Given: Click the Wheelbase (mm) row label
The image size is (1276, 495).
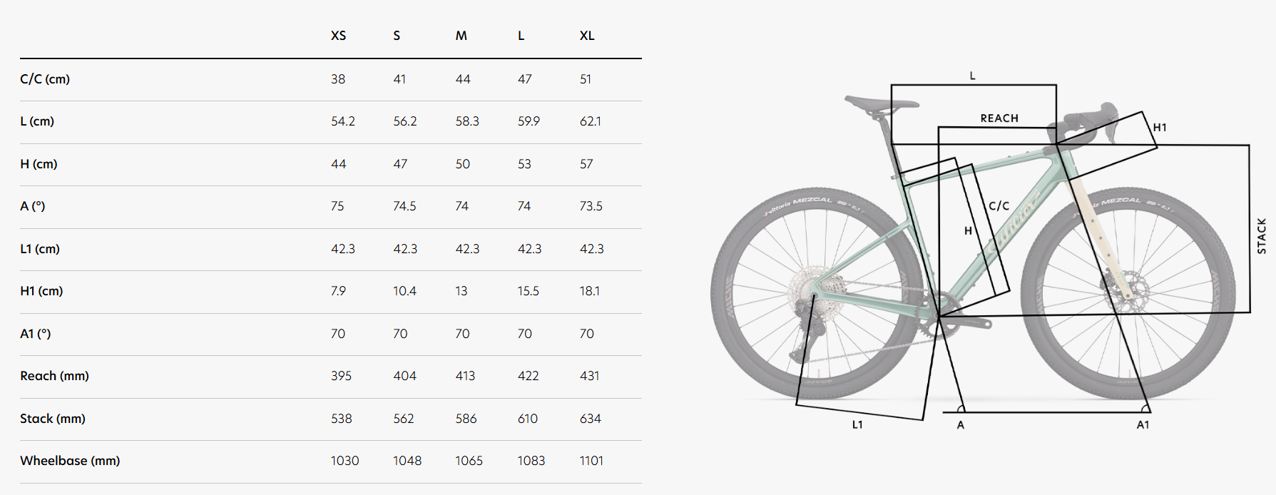Looking at the screenshot, I should pos(70,461).
